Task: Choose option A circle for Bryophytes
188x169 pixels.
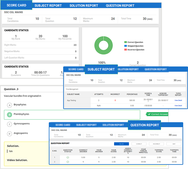Action: [x=10, y=105]
